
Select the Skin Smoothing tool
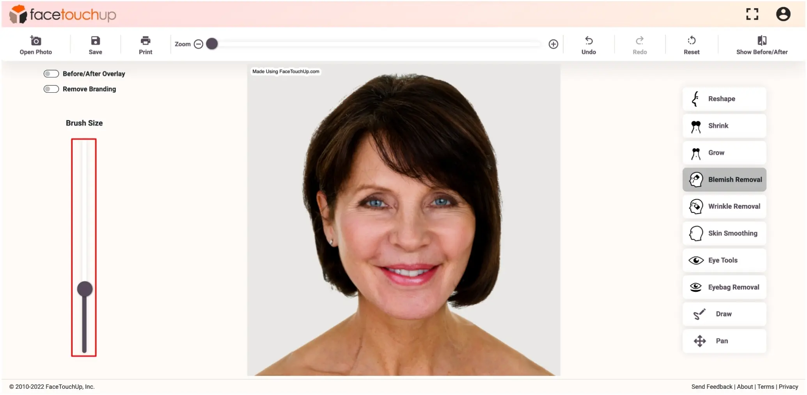[x=724, y=233]
